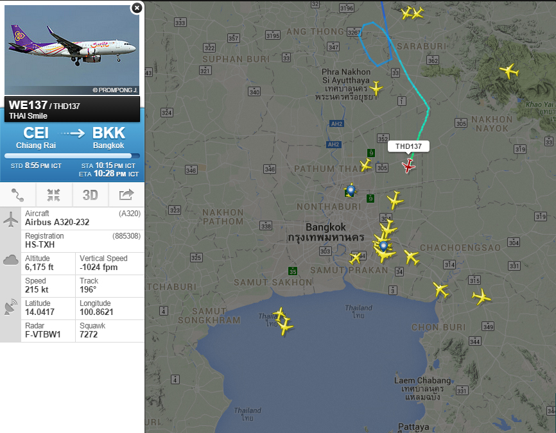556x433 pixels.
Task: Select the yellow plane over Nakhon Nayok hills
Action: coord(510,71)
